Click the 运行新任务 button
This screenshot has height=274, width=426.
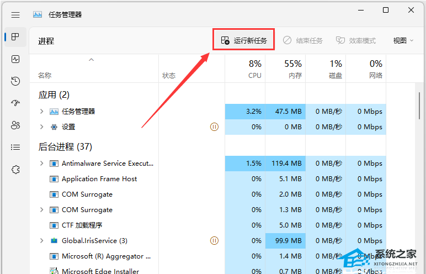pos(244,40)
